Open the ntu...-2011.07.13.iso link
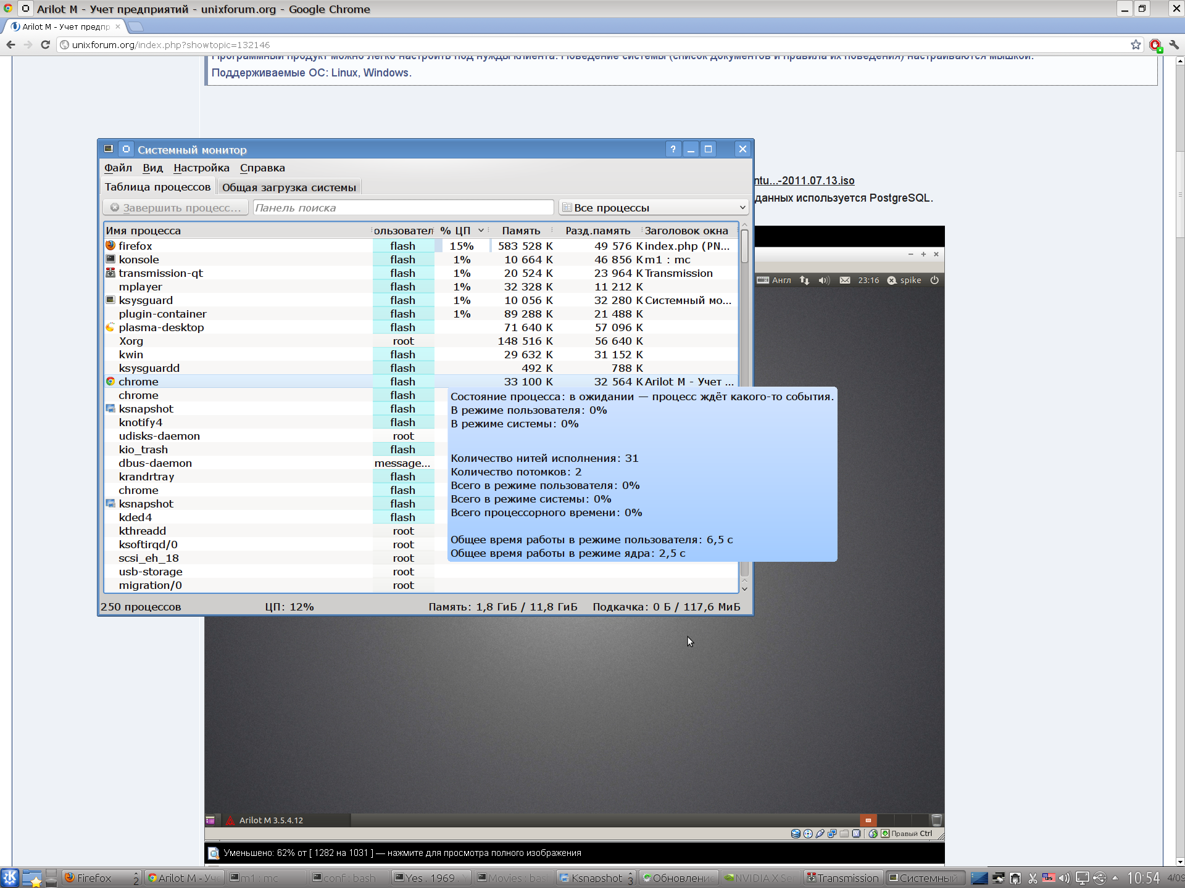 pos(804,181)
